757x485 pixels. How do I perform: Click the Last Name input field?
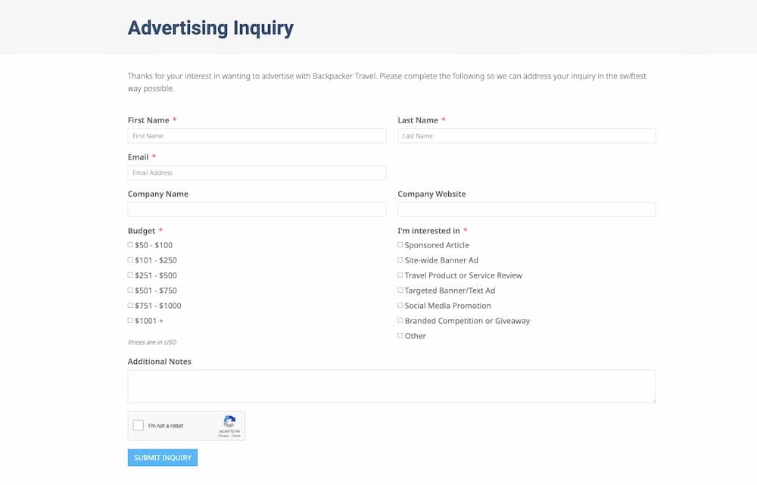click(526, 135)
